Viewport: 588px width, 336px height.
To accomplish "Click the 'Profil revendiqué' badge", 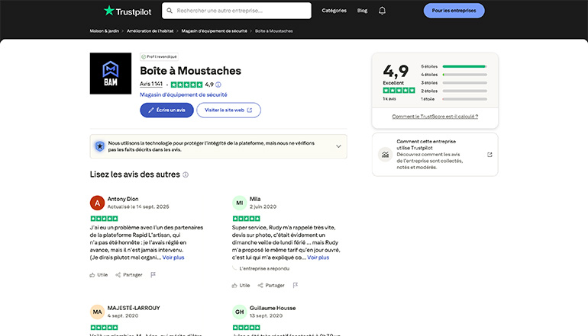I will coord(159,57).
